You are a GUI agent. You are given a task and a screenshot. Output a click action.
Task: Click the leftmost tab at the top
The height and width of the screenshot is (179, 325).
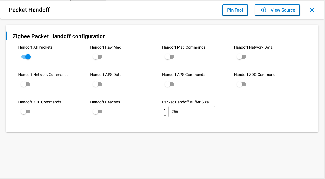click(15, 1)
